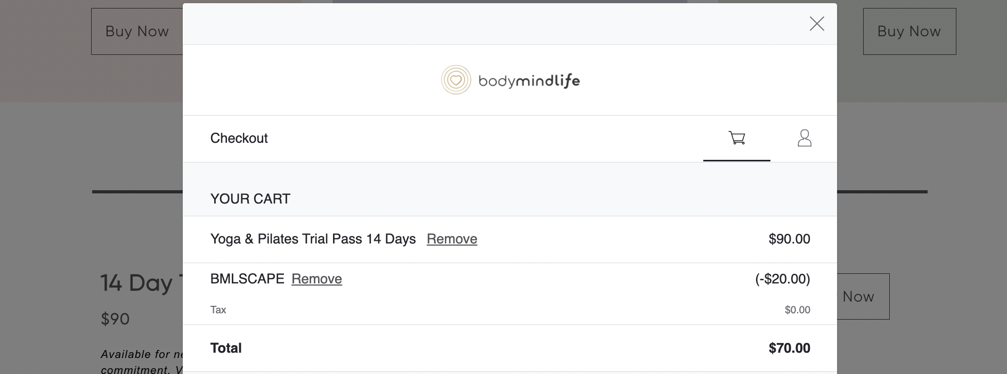
Task: Click the (-$20.00) discount amount
Action: [783, 279]
